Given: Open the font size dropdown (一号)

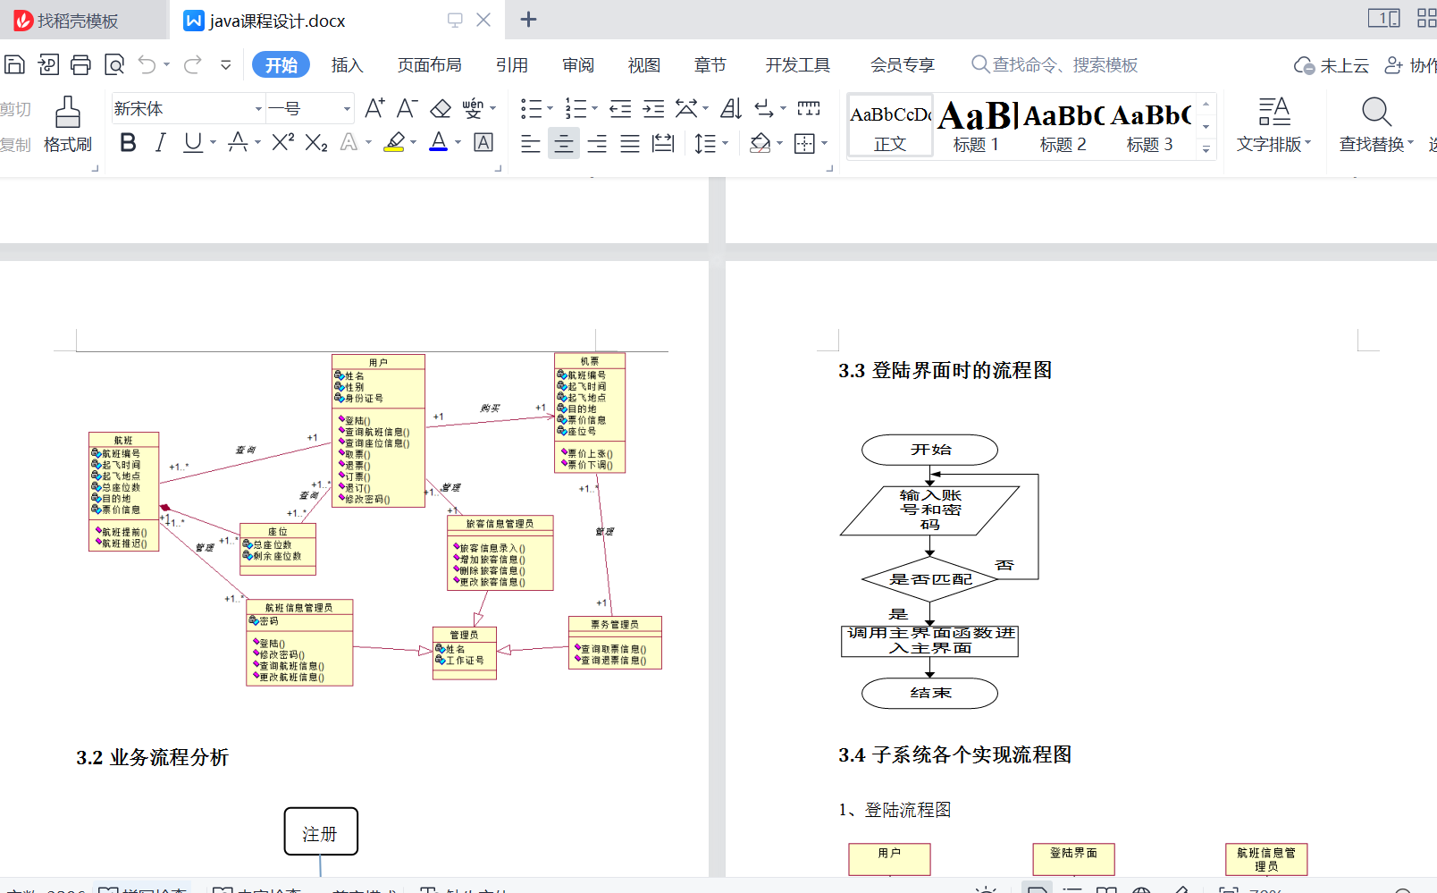Looking at the screenshot, I should click(x=347, y=109).
